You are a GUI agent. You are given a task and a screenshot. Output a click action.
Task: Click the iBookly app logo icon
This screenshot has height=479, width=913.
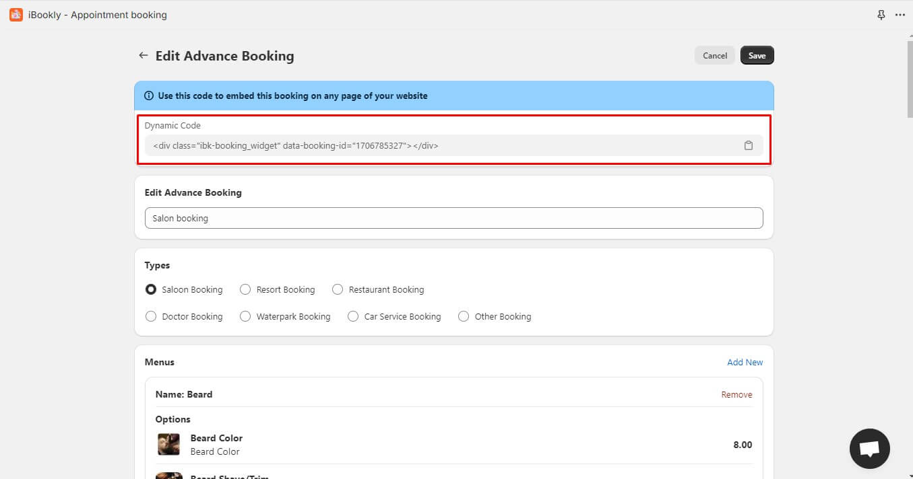click(x=16, y=15)
